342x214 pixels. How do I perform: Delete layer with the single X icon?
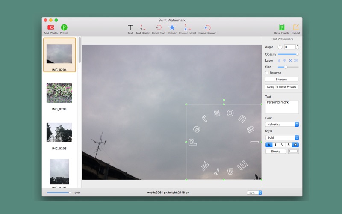(290, 60)
